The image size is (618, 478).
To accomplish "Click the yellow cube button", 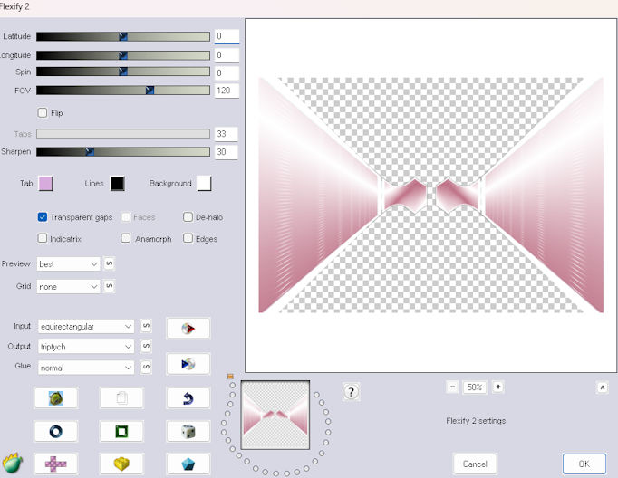I will [121, 464].
